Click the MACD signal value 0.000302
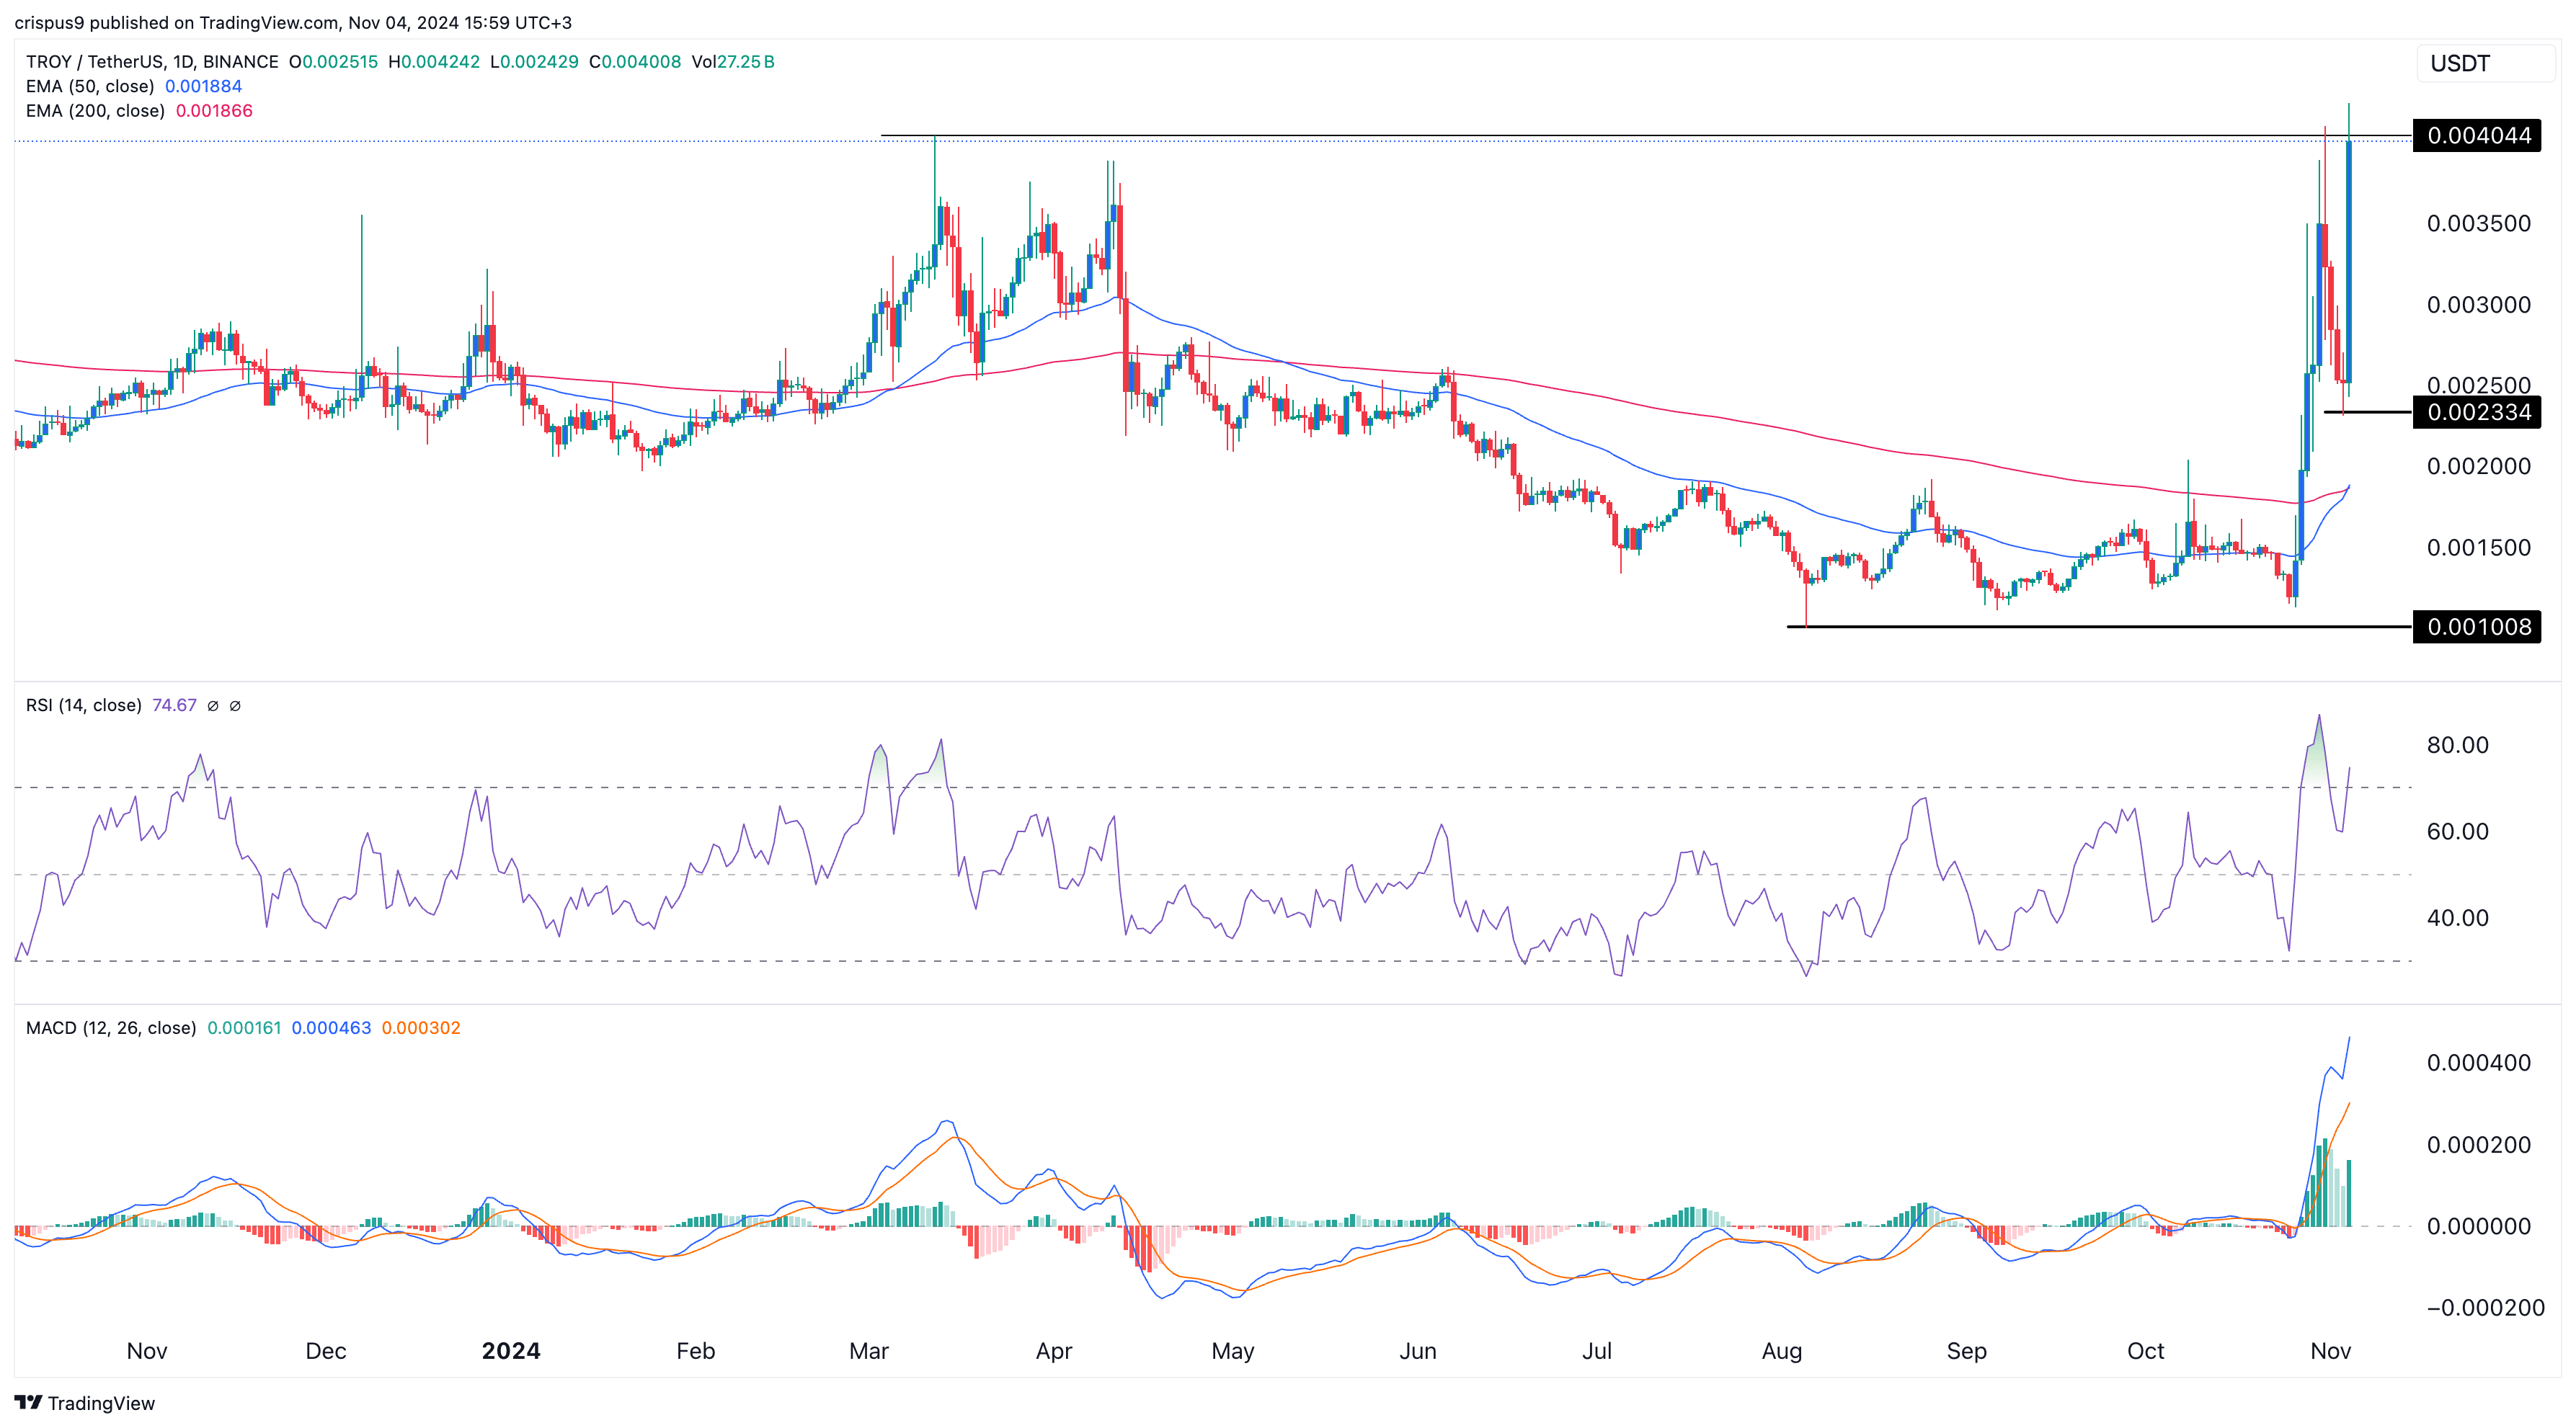The image size is (2576, 1428). [421, 1028]
